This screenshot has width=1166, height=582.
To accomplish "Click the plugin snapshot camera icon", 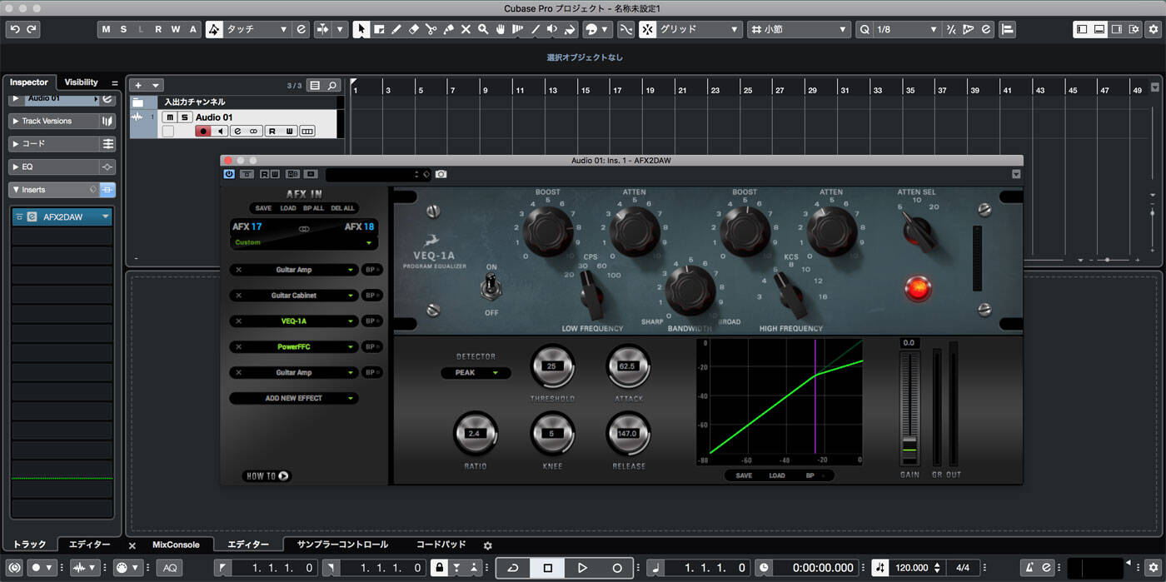I will [441, 174].
